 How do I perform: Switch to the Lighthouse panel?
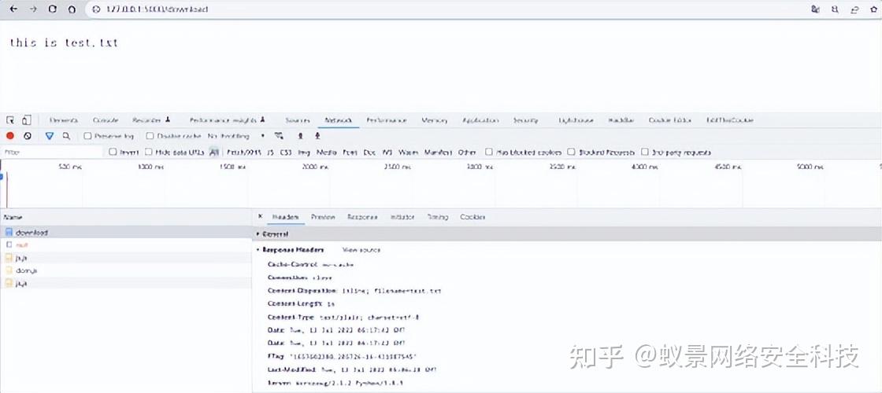pyautogui.click(x=576, y=120)
